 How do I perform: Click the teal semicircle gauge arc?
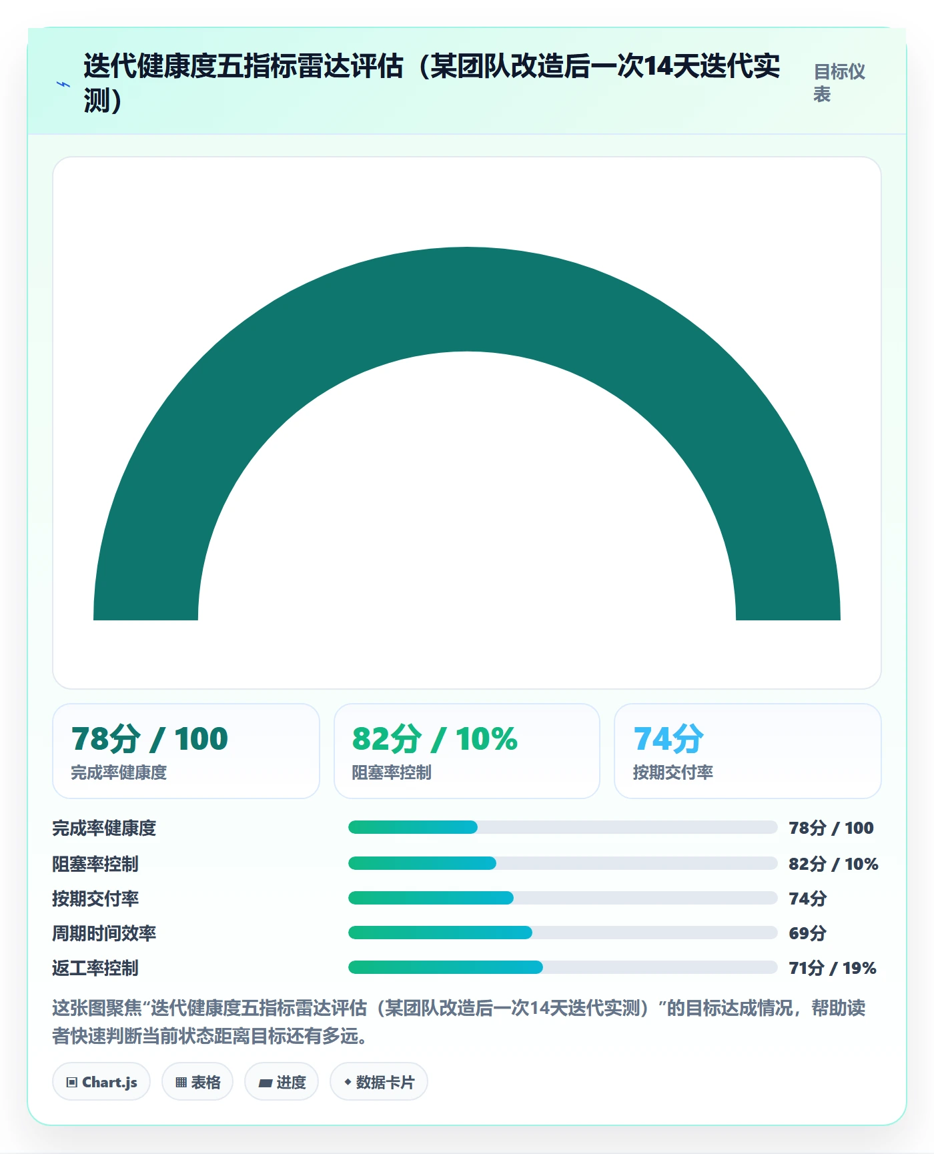(467, 299)
